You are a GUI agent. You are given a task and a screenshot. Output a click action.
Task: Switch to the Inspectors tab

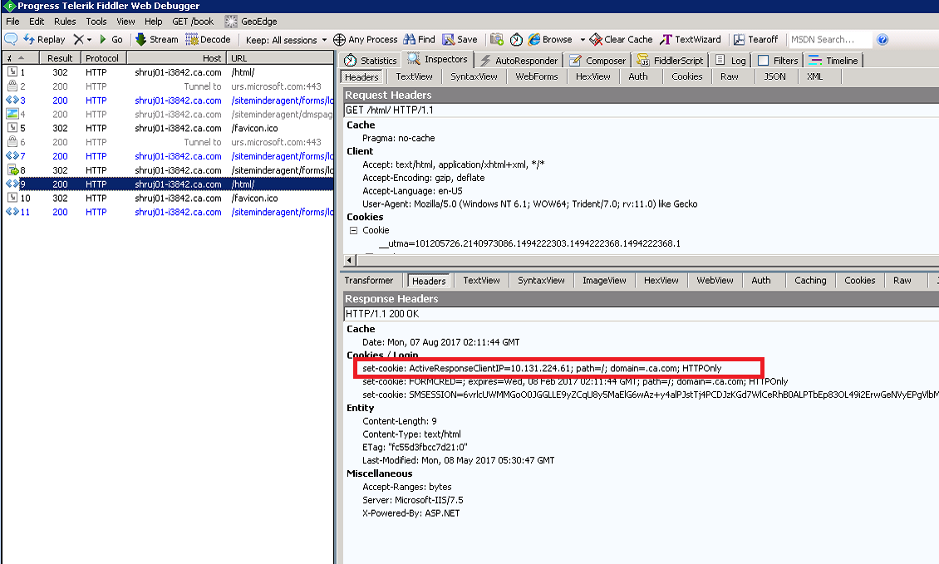click(438, 59)
